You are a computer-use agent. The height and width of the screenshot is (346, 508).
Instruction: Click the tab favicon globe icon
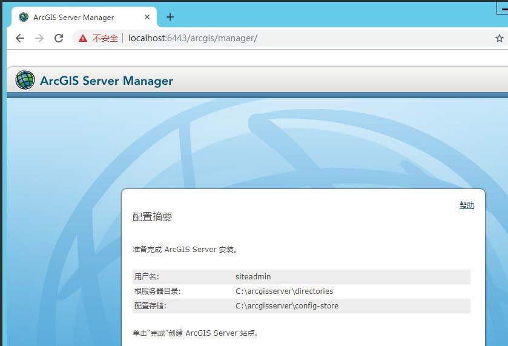tap(24, 17)
